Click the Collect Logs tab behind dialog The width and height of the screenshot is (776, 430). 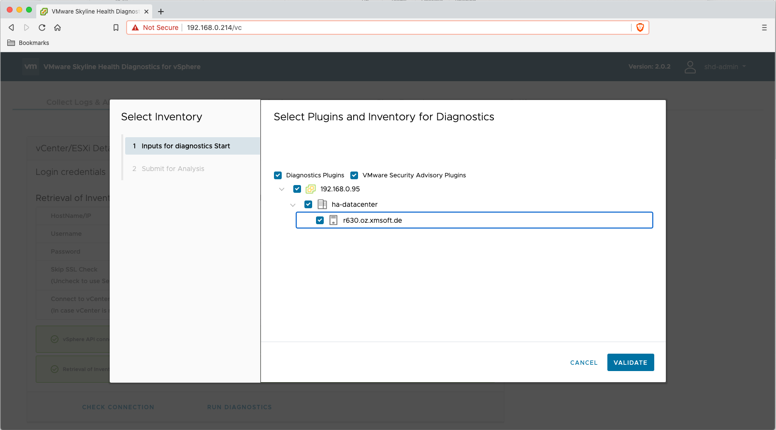point(77,102)
